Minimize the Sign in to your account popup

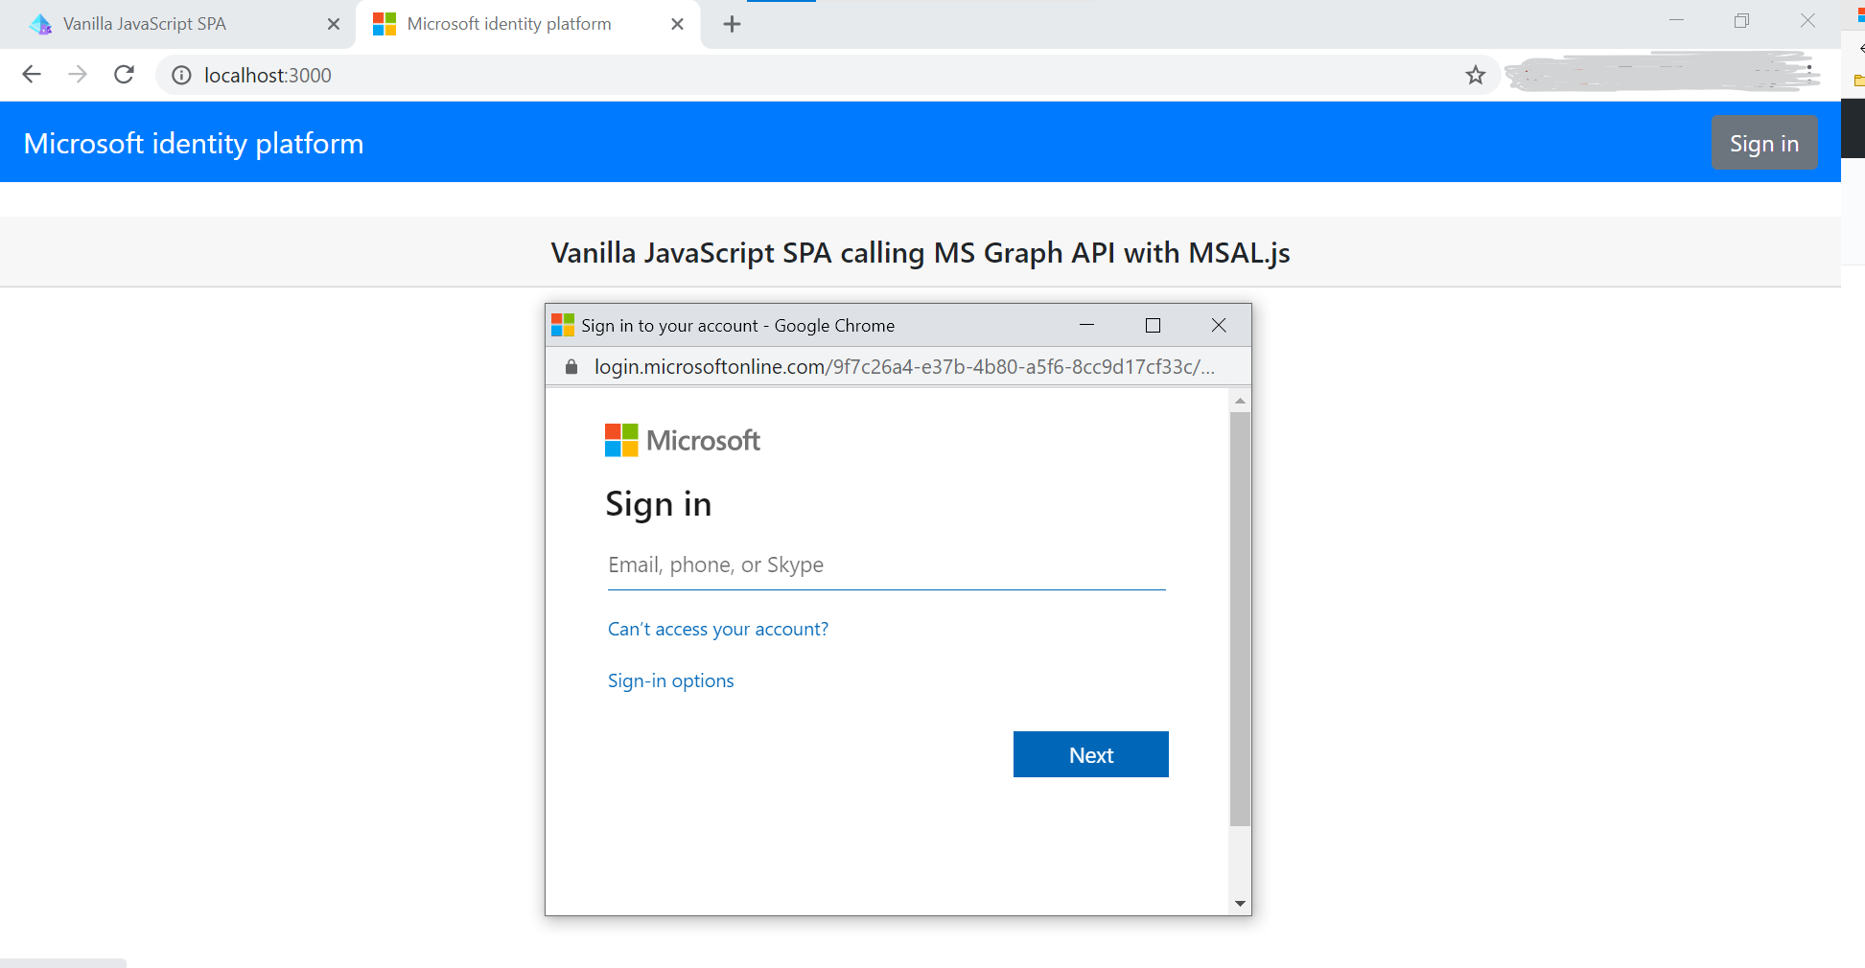[1086, 325]
